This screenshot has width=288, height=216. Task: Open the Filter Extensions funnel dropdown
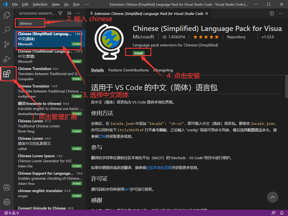click(x=60, y=13)
